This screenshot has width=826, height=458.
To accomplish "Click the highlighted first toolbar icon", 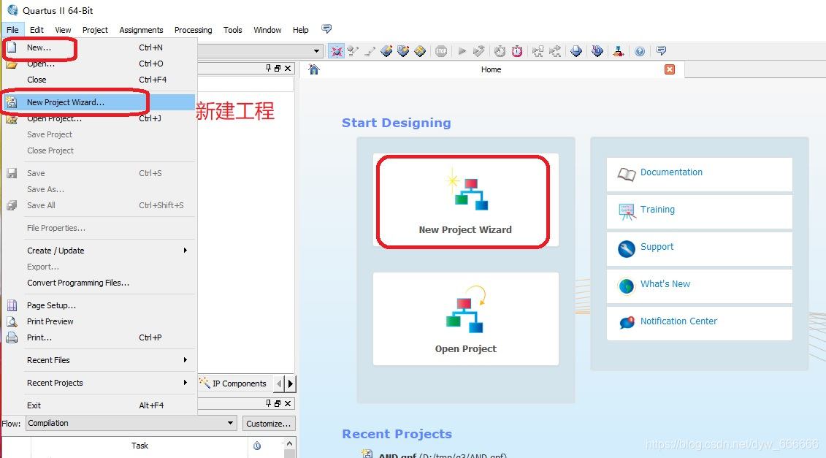I will (x=336, y=51).
